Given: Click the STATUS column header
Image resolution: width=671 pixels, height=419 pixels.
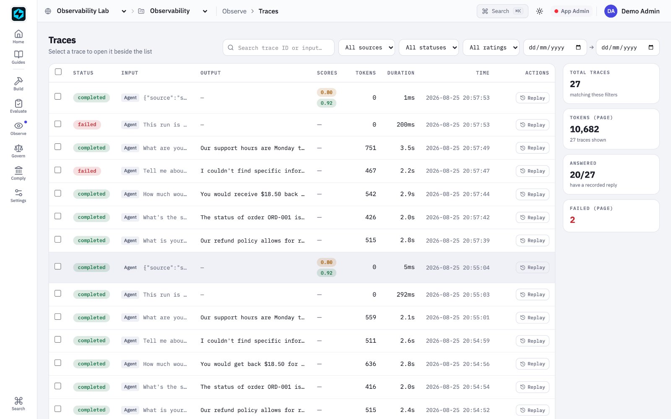Looking at the screenshot, I should (83, 73).
